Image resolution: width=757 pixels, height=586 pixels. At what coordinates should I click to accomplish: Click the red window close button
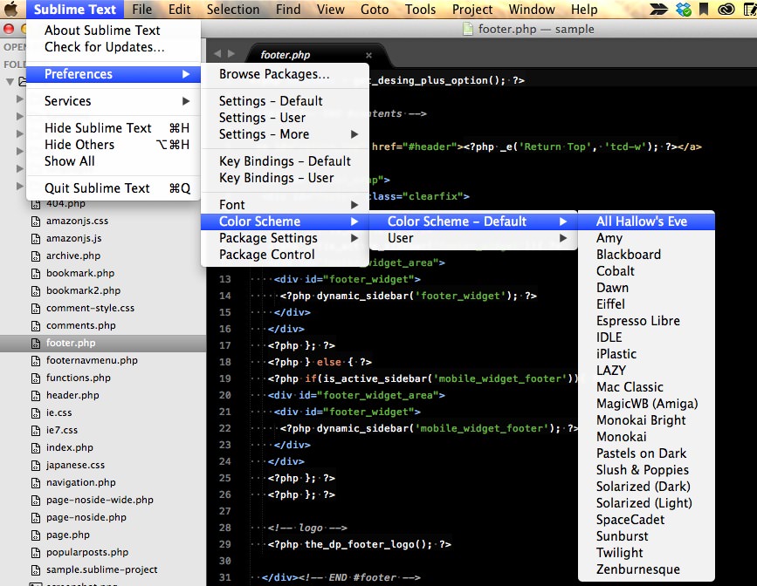pos(9,30)
